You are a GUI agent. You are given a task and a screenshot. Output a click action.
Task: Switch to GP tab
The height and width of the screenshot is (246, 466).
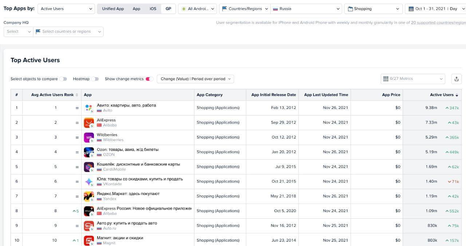[168, 9]
